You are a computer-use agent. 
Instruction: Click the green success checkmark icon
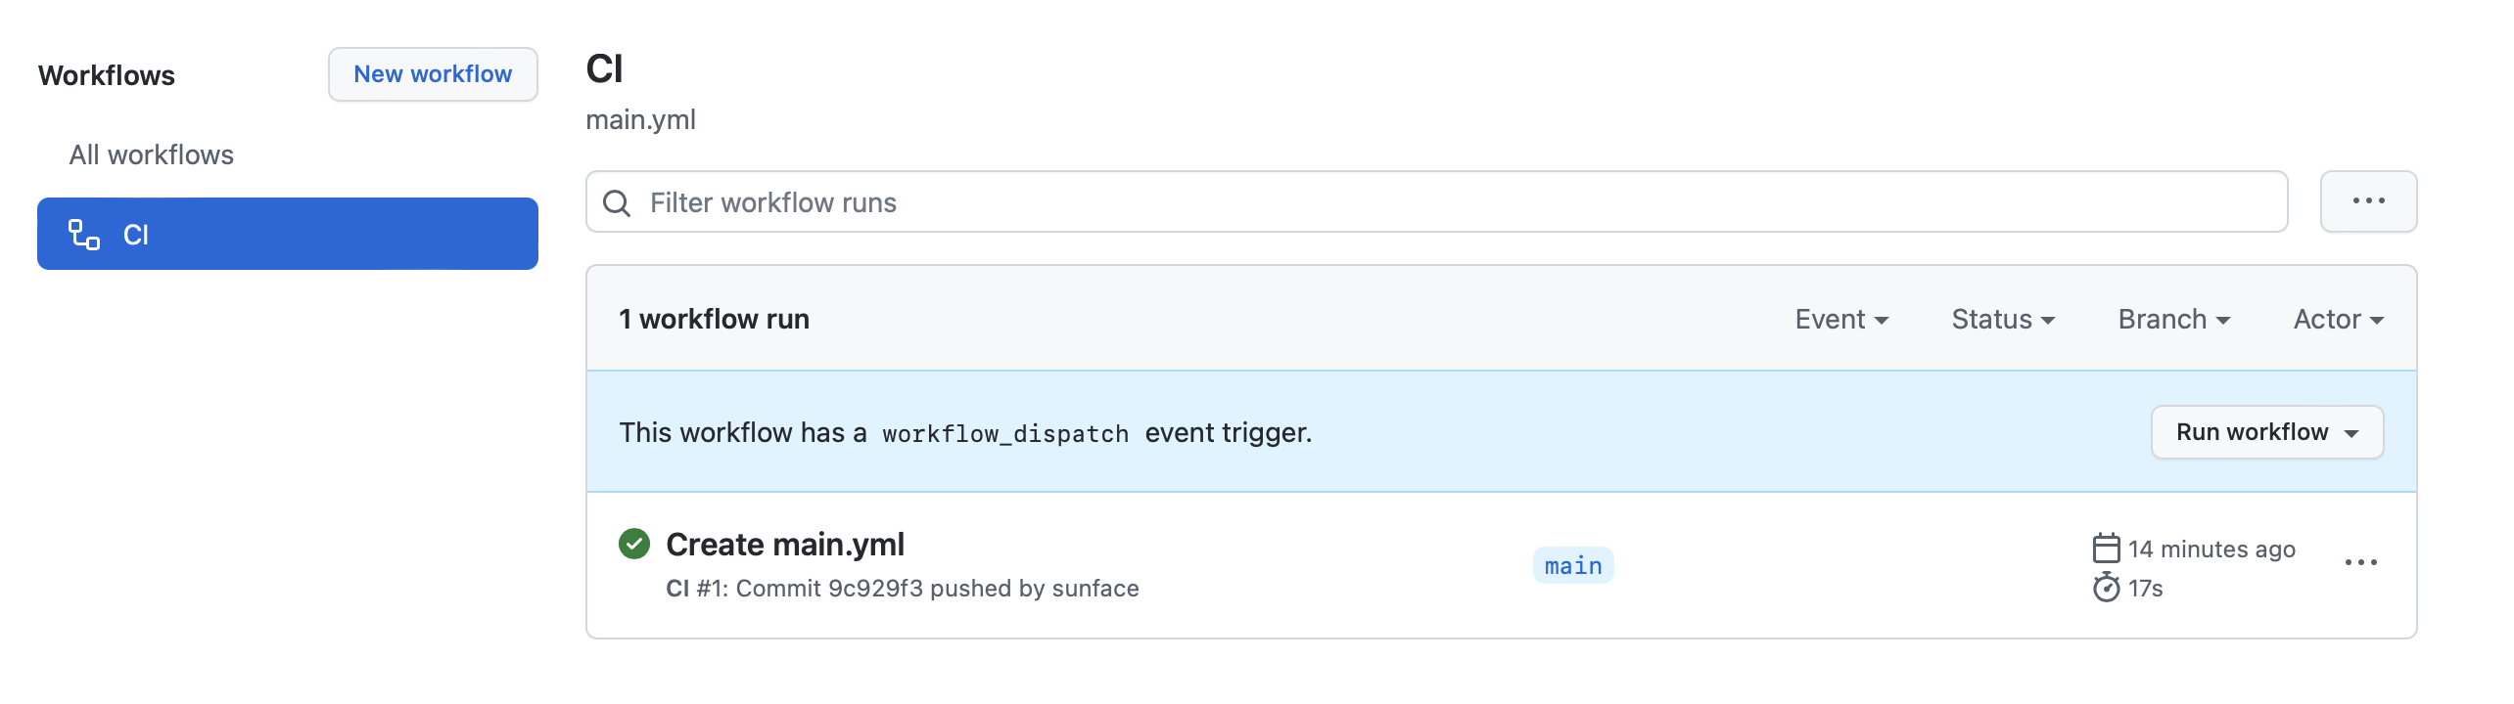click(x=634, y=544)
